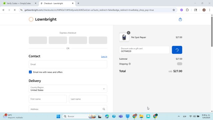213x120 pixels.
Task: Open the teal monitor app in taskbar
Action: 148,116
